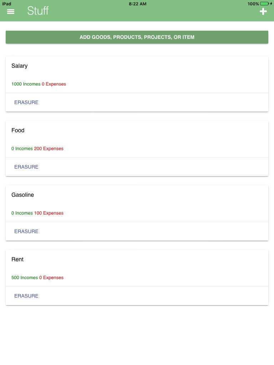This screenshot has height=365, width=274.
Task: Select the 100 Expenses text under Gasoline
Action: tap(49, 213)
